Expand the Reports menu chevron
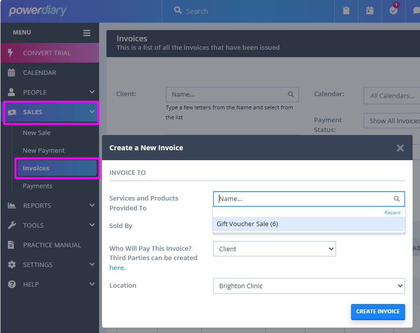This screenshot has width=420, height=333. point(92,205)
